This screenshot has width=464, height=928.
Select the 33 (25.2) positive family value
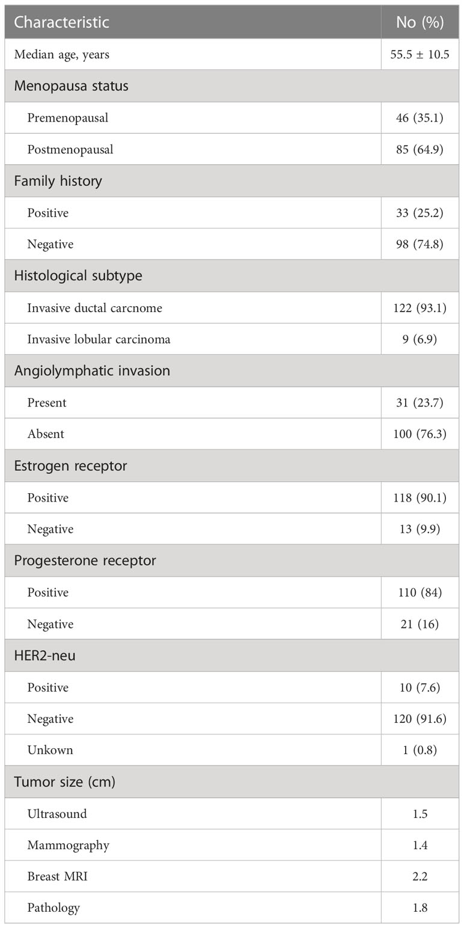[420, 213]
